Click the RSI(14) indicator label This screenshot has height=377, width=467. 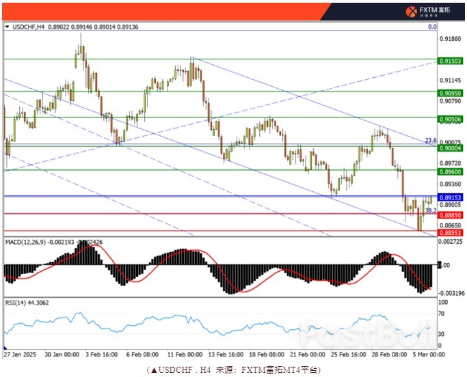click(x=17, y=302)
